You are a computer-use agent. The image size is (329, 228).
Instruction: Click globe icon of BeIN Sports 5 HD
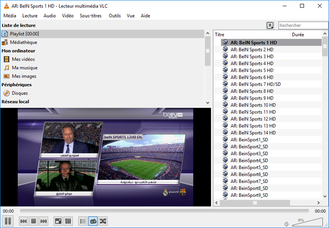(225, 70)
